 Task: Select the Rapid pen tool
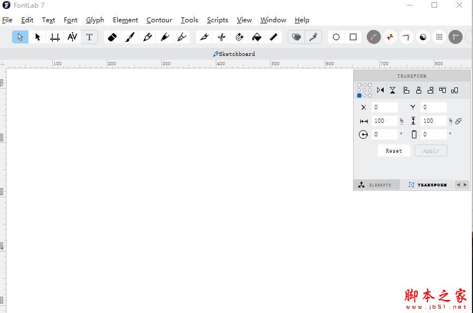(165, 37)
